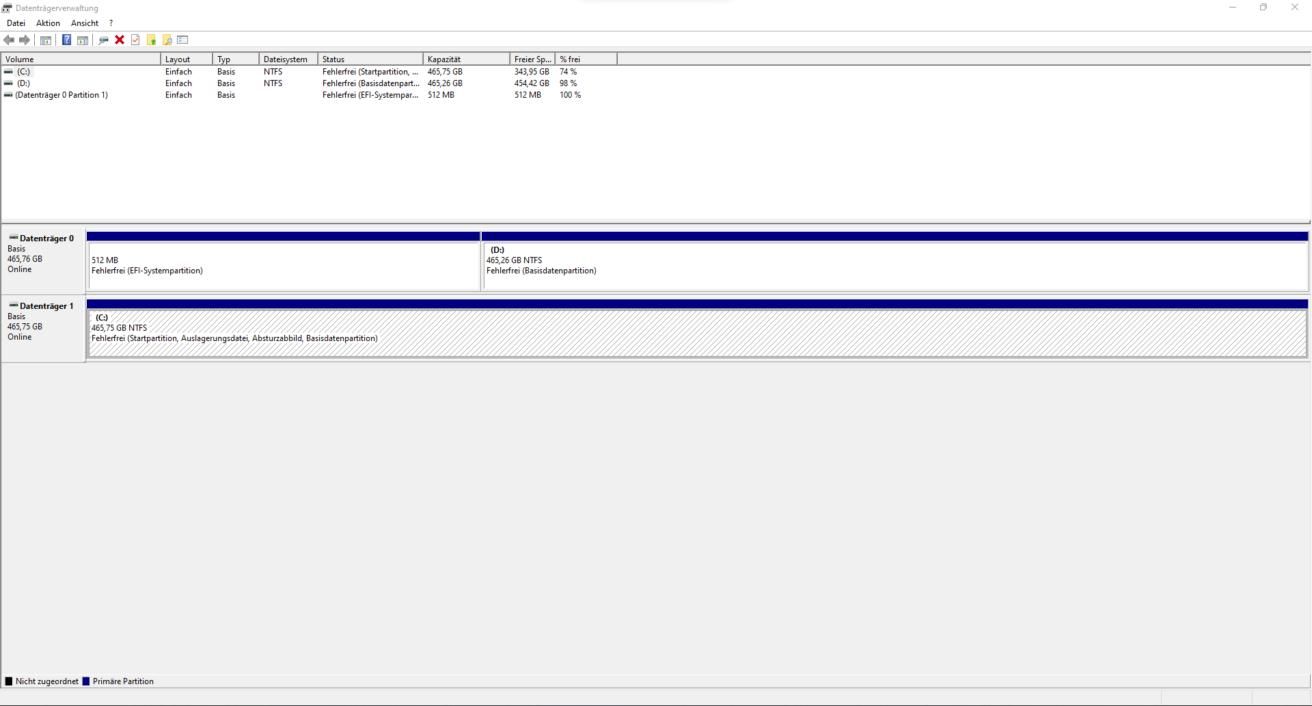Click the Forward navigation arrow

tap(25, 40)
